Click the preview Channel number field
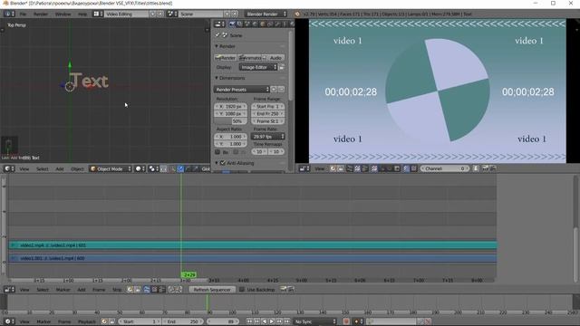 point(445,168)
